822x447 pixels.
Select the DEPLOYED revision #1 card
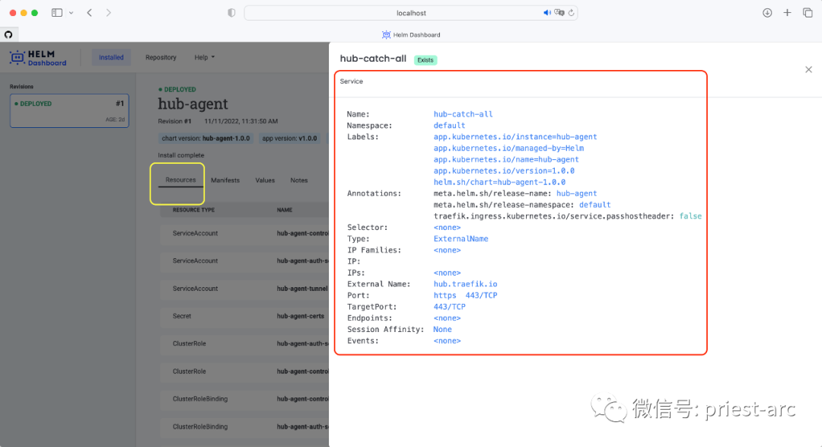tap(69, 110)
